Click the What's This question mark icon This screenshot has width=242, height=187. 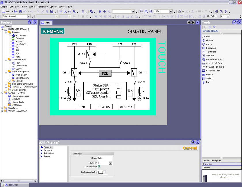point(221,12)
